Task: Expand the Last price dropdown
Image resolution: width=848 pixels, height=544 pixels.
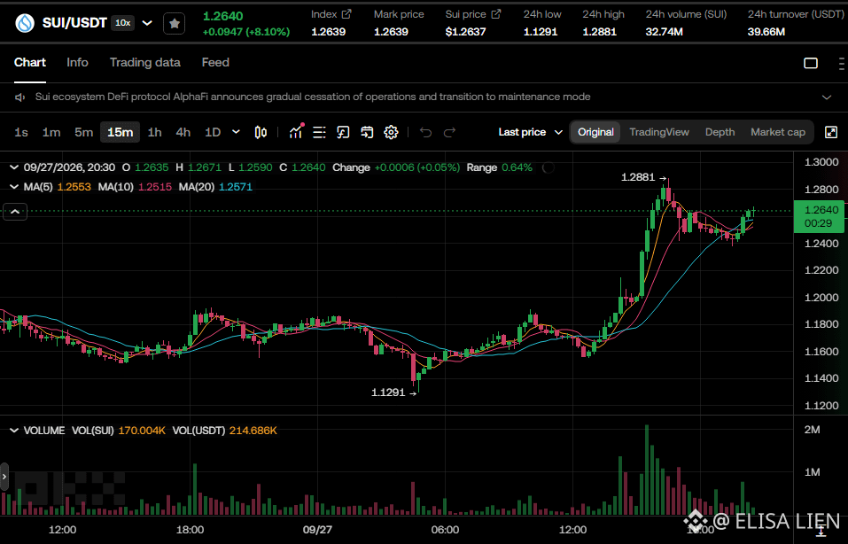Action: [x=531, y=133]
